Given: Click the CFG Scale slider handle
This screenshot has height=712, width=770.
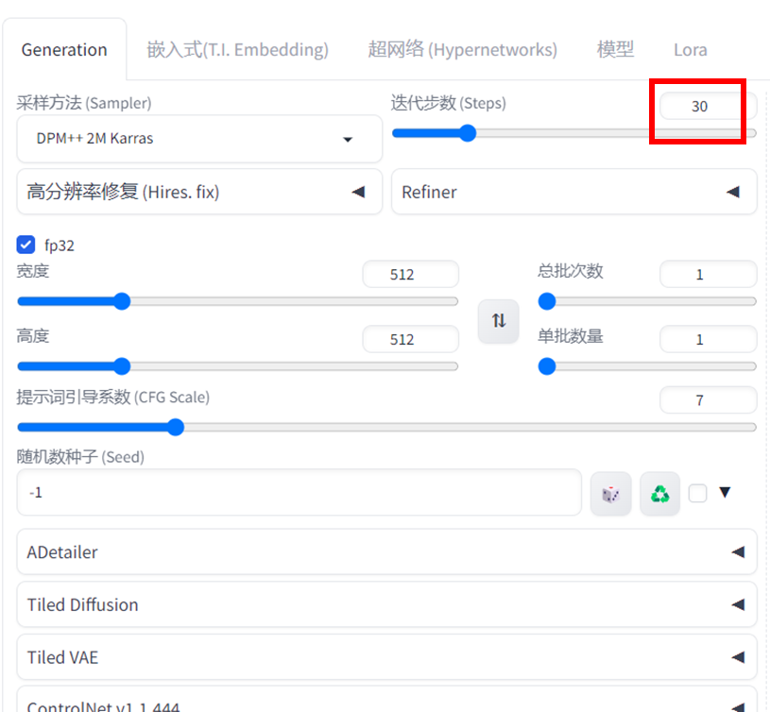Looking at the screenshot, I should 176,427.
